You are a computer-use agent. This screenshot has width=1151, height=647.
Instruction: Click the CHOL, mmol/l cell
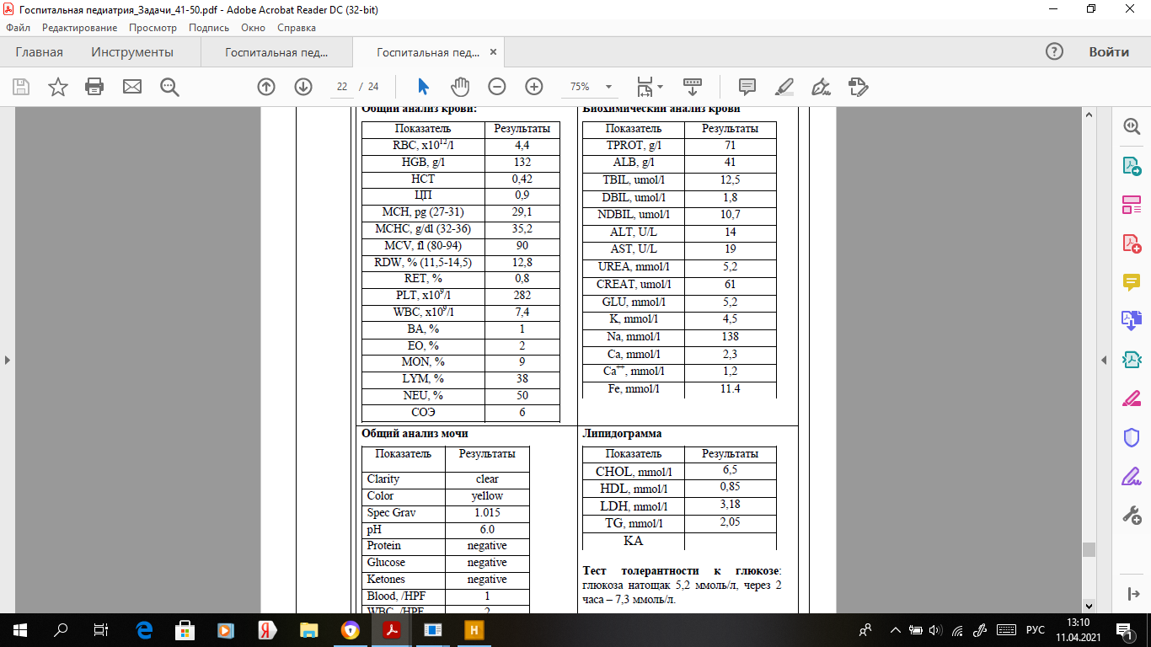[634, 472]
